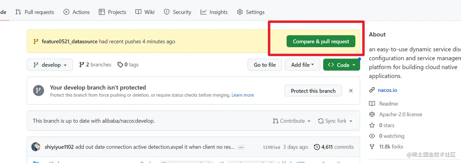Click the star icon in About
Image resolution: width=461 pixels, height=163 pixels.
point(372,125)
